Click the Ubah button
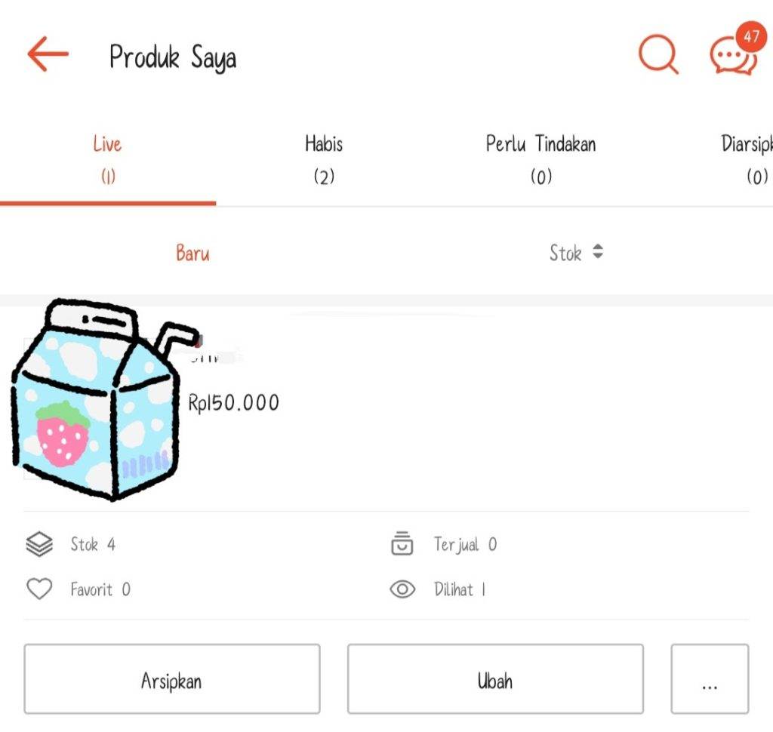773x732 pixels. 495,678
